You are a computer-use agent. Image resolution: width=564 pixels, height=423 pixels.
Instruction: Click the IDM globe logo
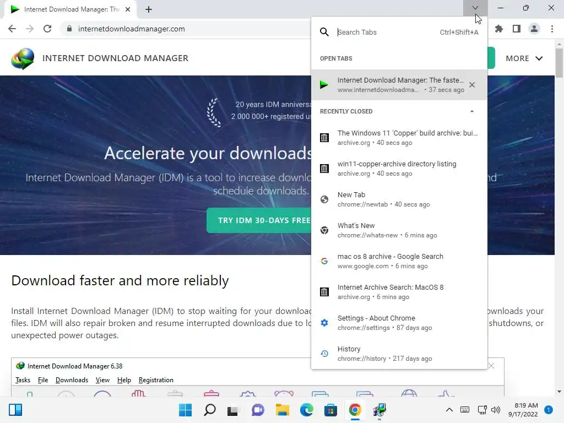coord(22,58)
